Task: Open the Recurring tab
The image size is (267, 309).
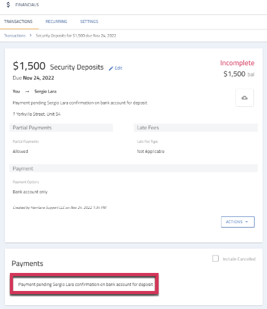Action: (56, 22)
